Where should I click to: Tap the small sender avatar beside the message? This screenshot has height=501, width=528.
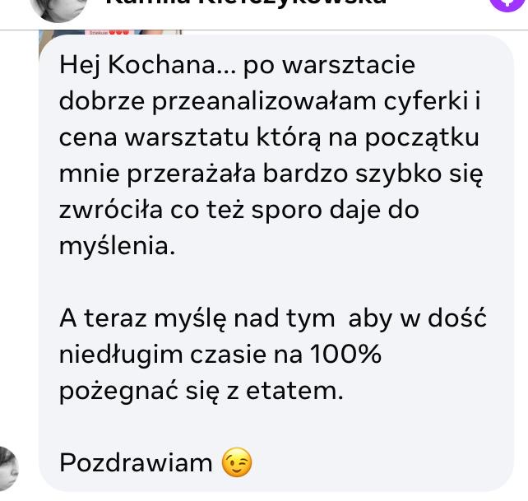(8, 468)
